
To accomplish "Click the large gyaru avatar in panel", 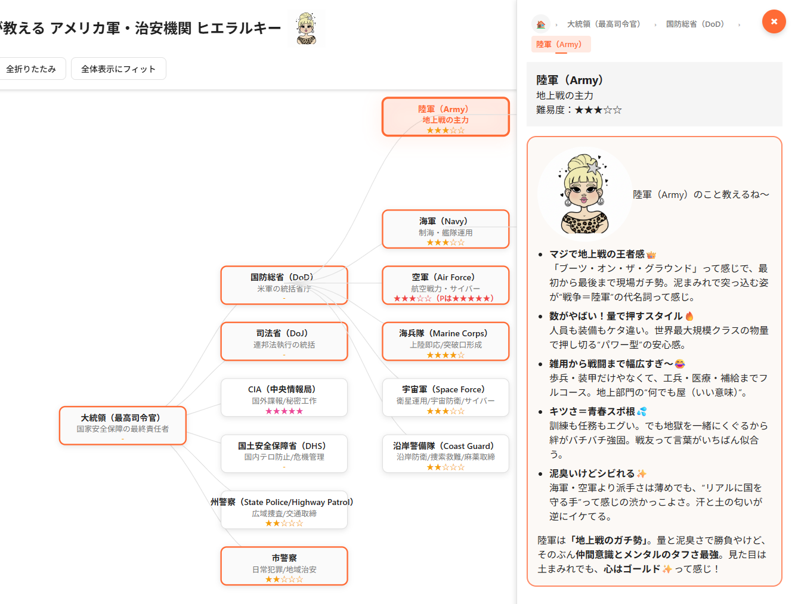I will point(584,194).
